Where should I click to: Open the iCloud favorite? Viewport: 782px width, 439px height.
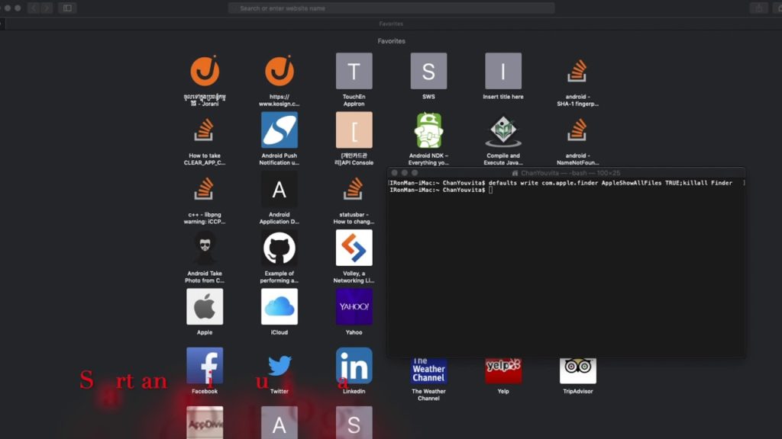click(x=280, y=306)
